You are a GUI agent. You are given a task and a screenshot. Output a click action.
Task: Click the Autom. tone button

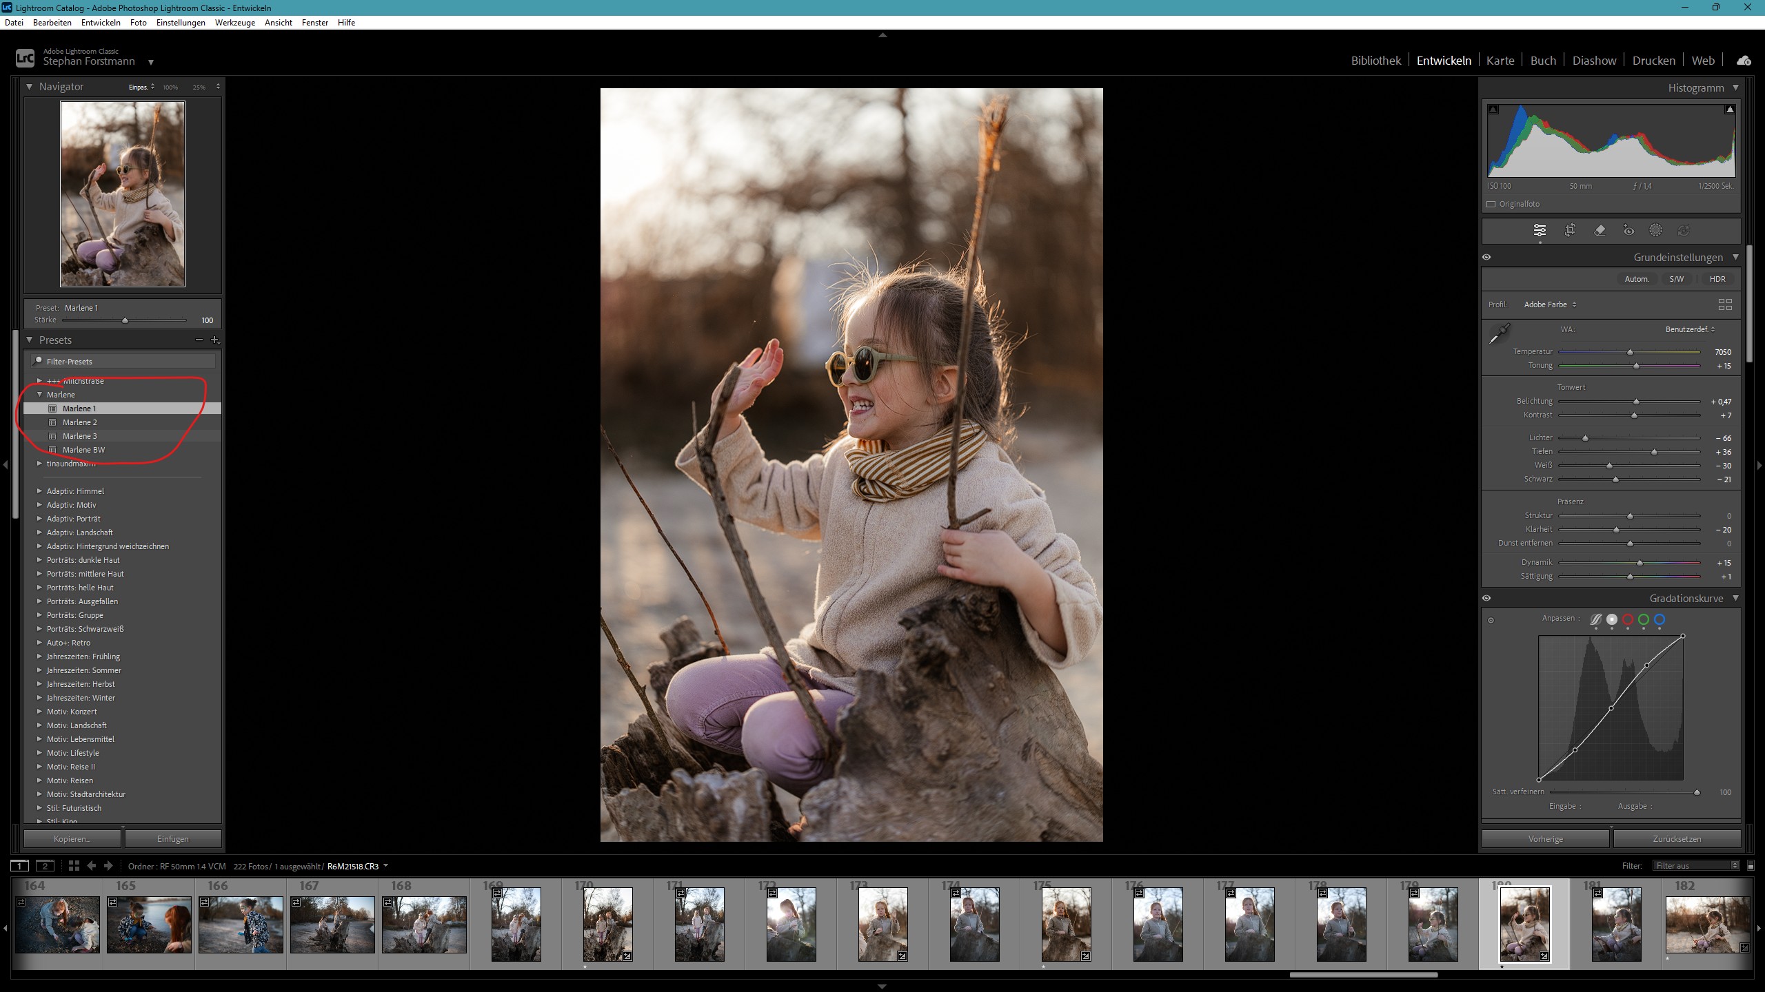[x=1637, y=280]
